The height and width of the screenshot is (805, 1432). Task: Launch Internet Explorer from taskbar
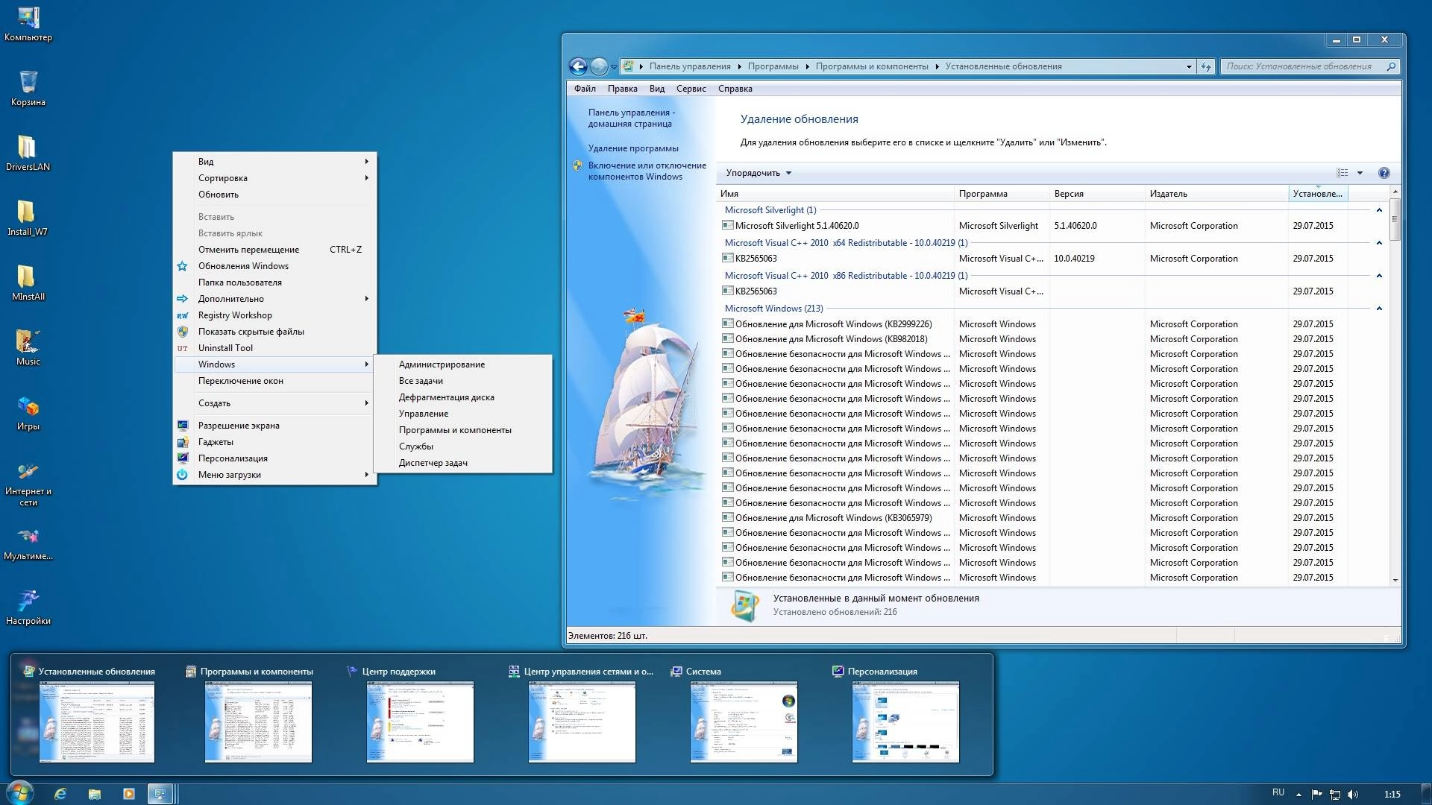pos(60,794)
